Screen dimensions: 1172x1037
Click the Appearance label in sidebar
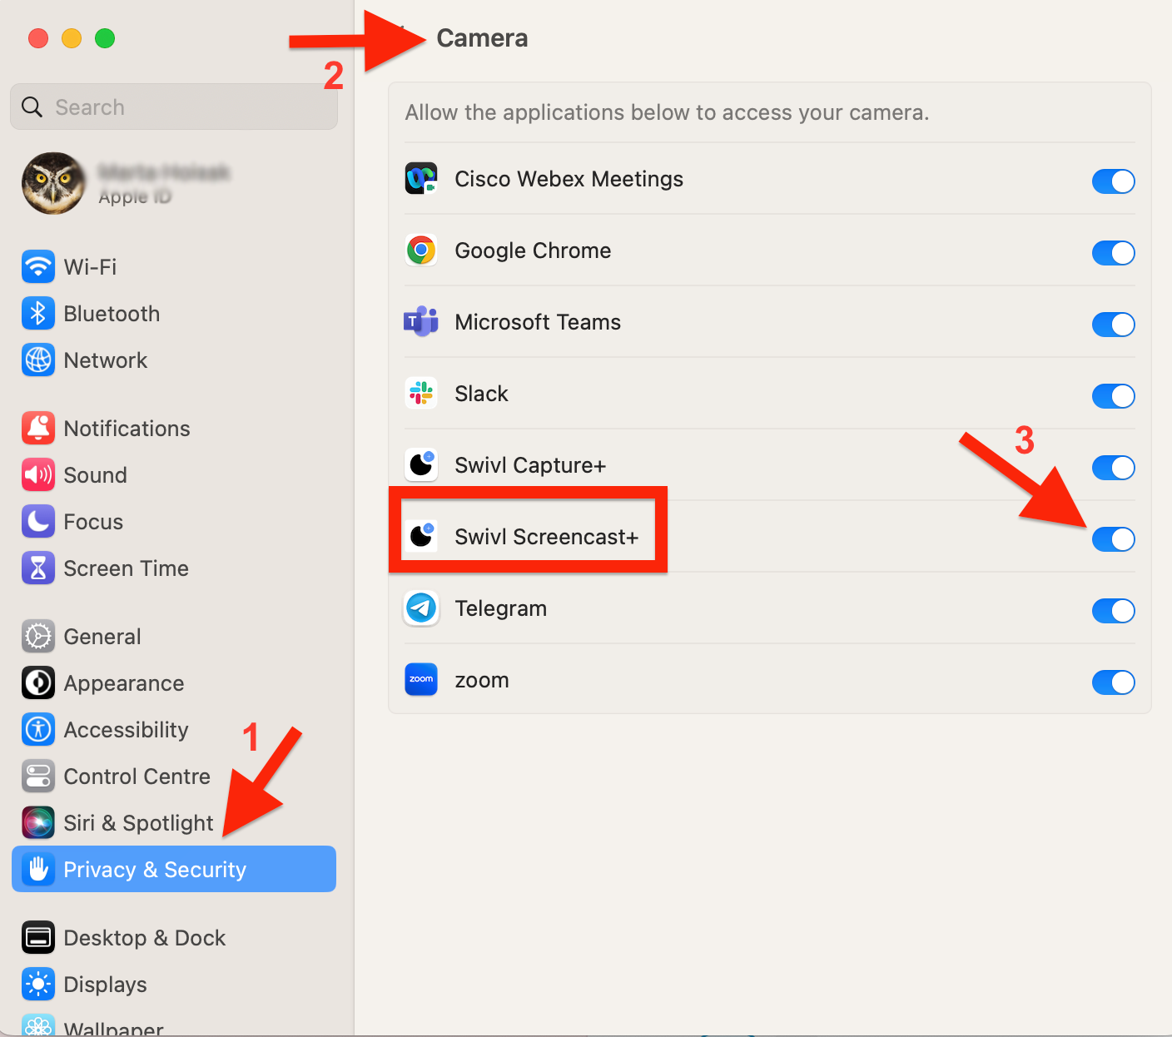124,683
